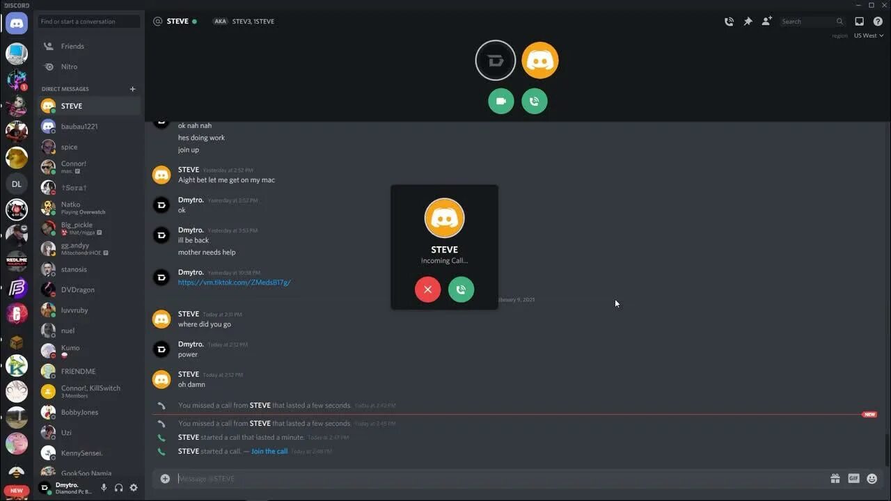Click the "mother needs help" message text
Viewport: 891px width, 501px height.
(x=207, y=252)
